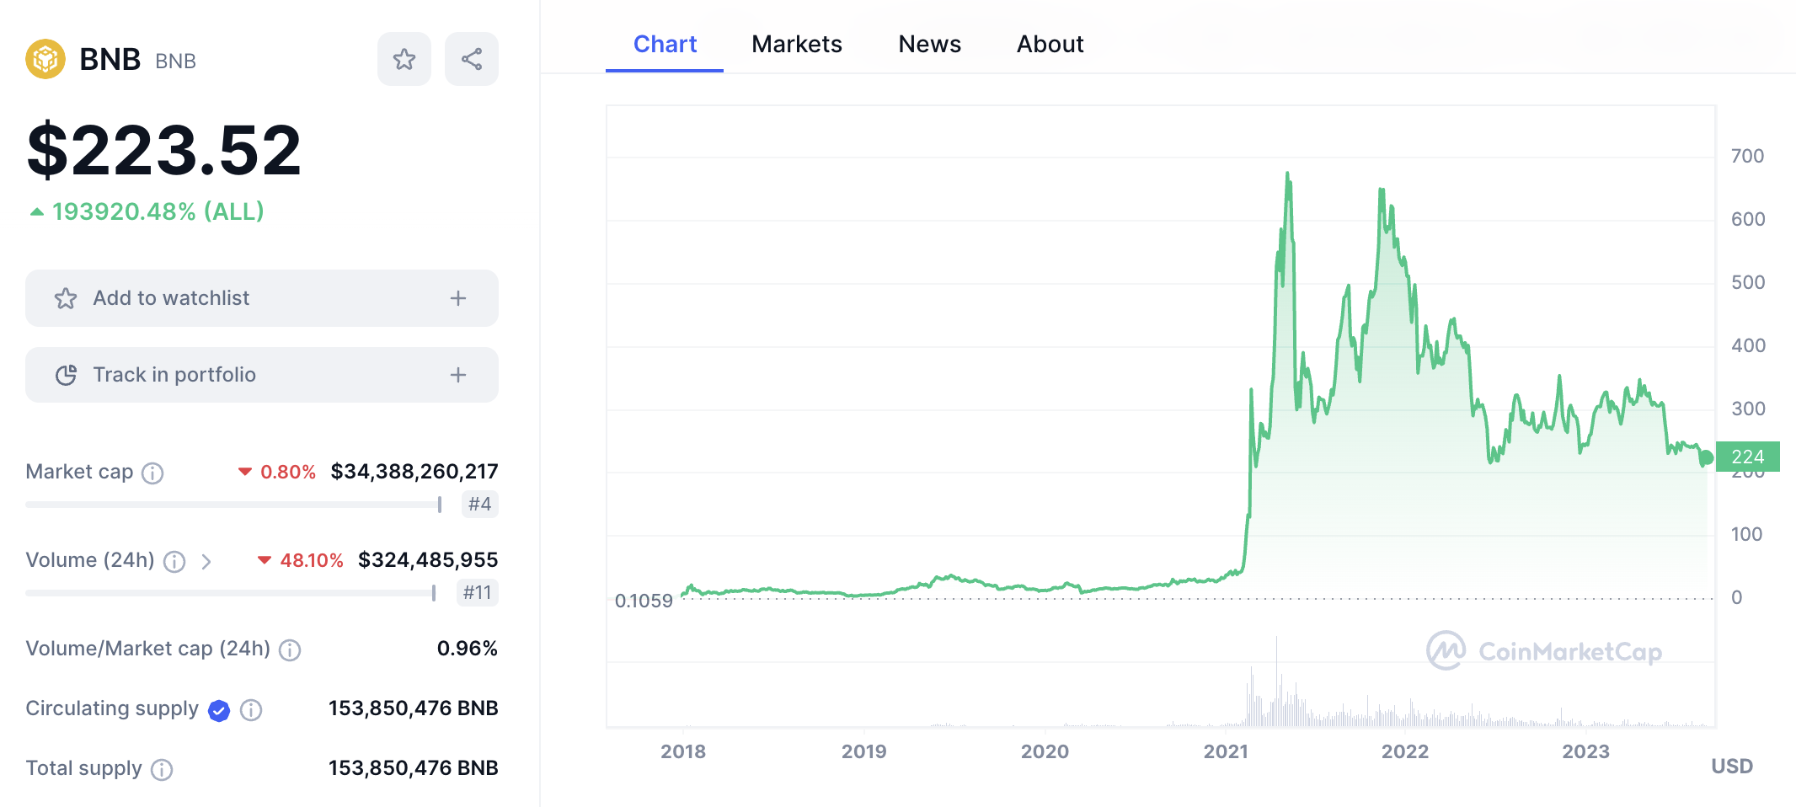The height and width of the screenshot is (807, 1796).
Task: Click the $34,388,260,217 market cap value
Action: tap(414, 472)
